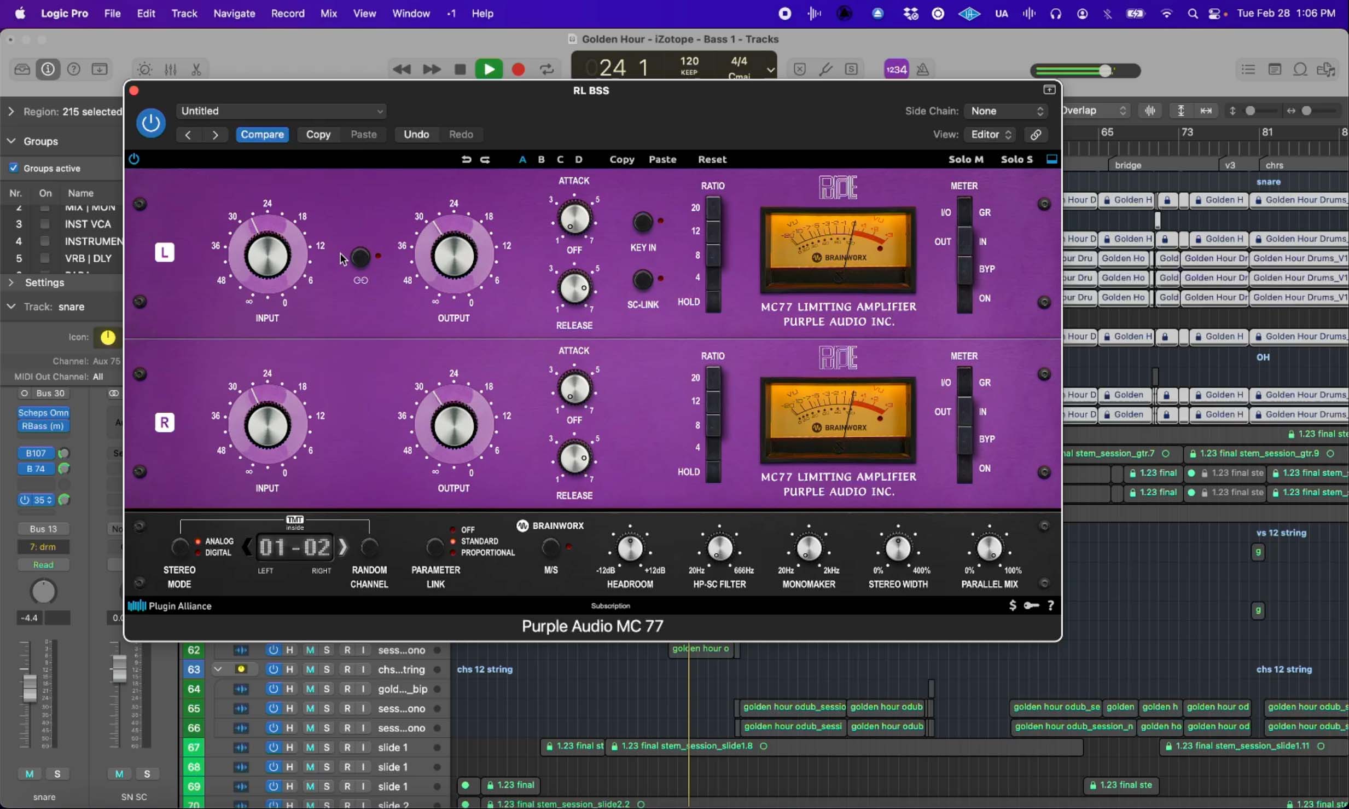Toggle the Parameter Link button

(x=435, y=547)
